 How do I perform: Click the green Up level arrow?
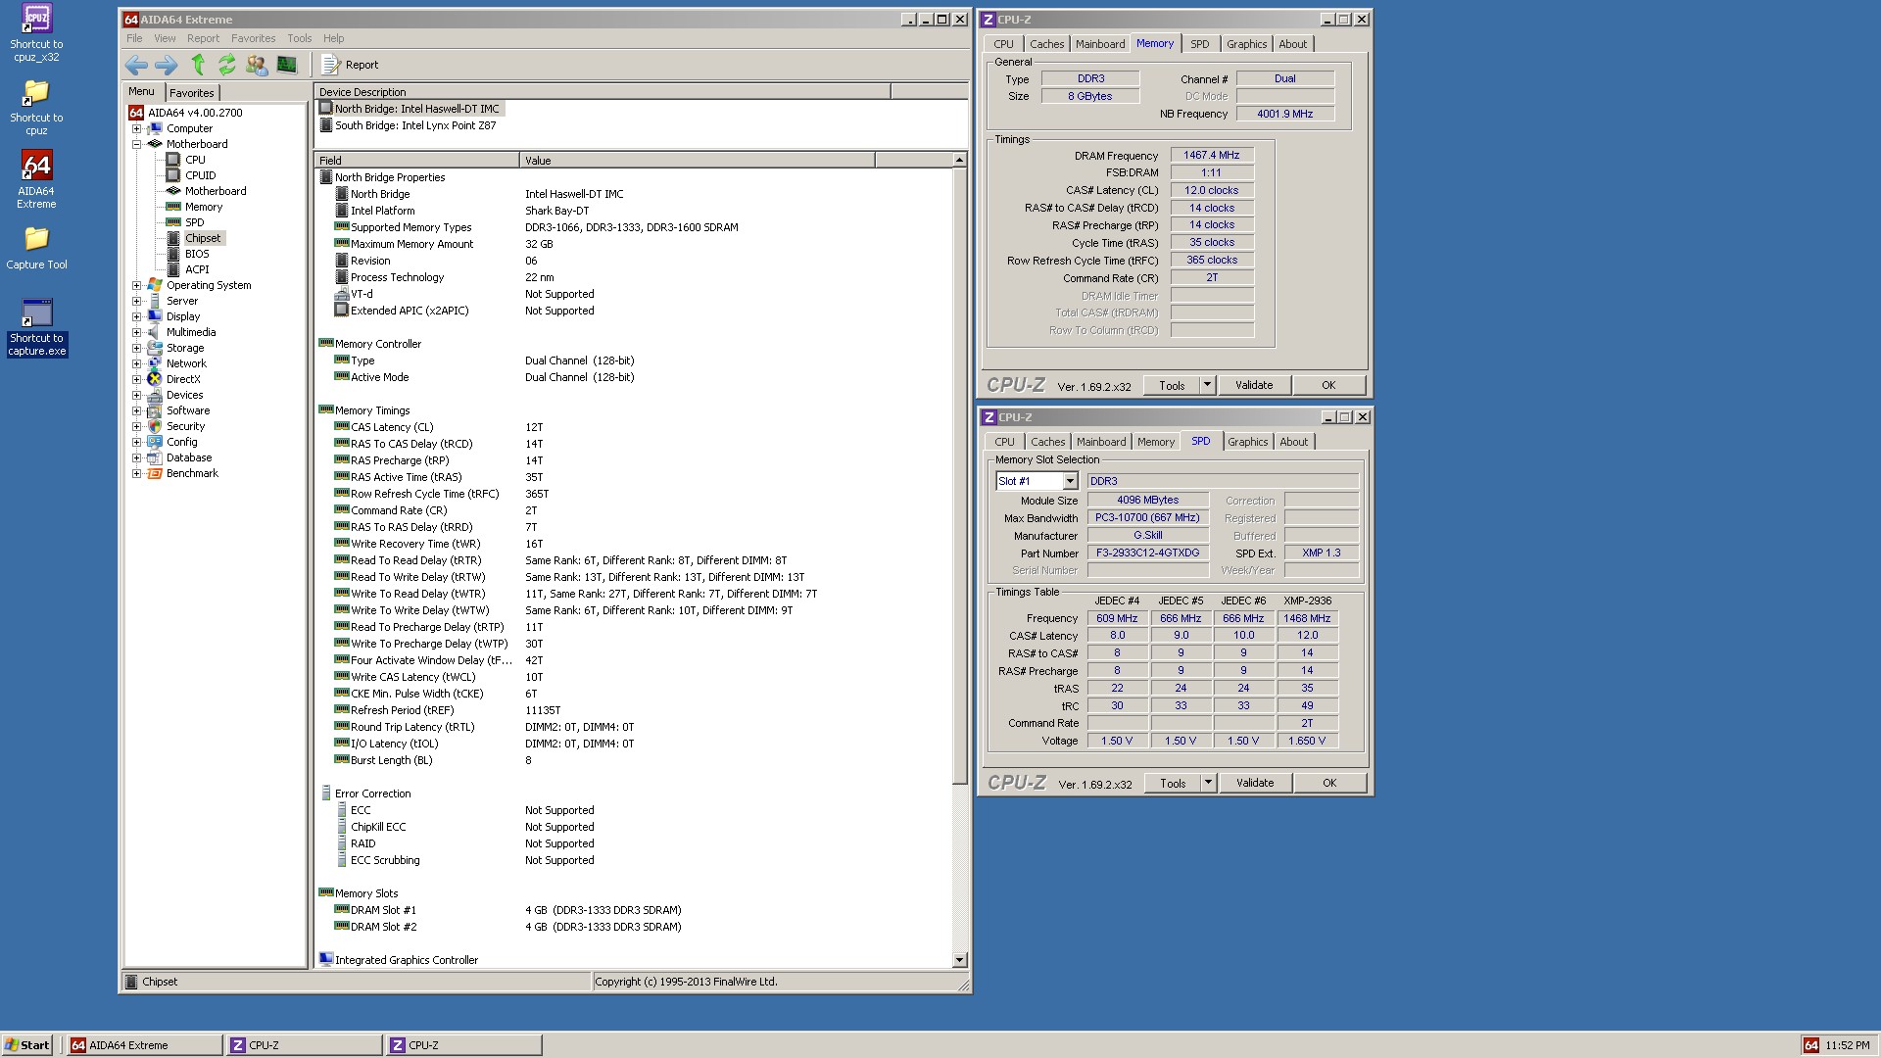(x=198, y=65)
